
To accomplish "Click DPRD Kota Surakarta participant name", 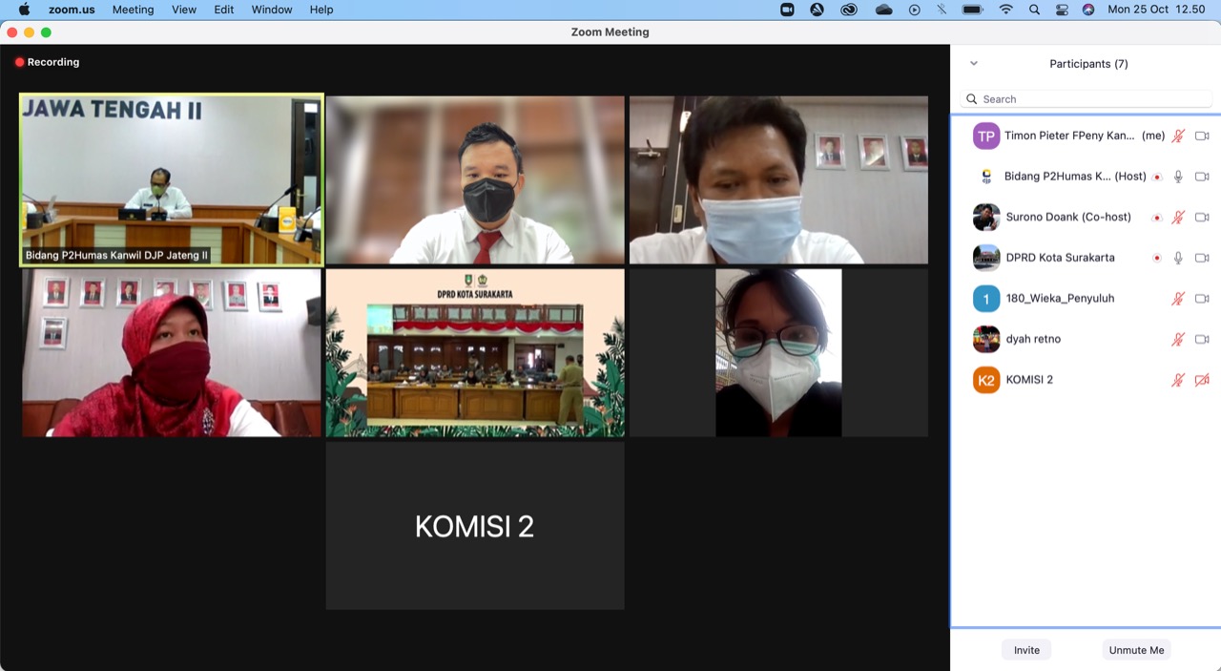I will pos(1060,258).
